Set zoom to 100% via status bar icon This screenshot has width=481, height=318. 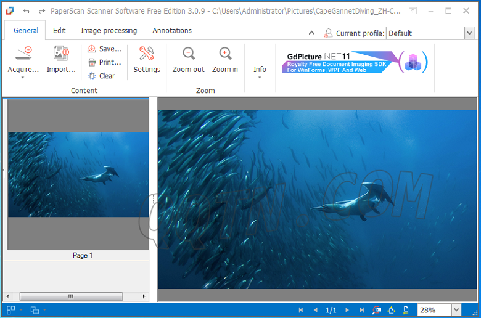click(x=377, y=310)
